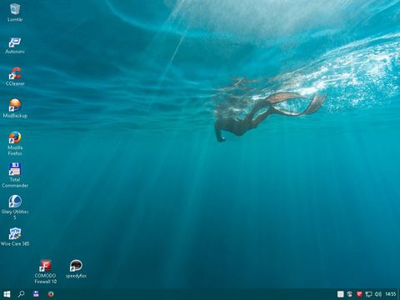Select the Autoruns desktop shortcut
Screen dimensions: 400x300
click(x=15, y=46)
